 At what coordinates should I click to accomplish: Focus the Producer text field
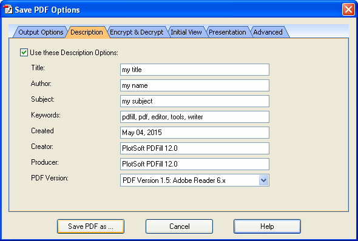click(195, 164)
